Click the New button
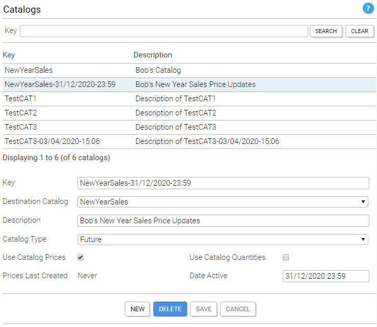377x327 pixels. pos(138,309)
